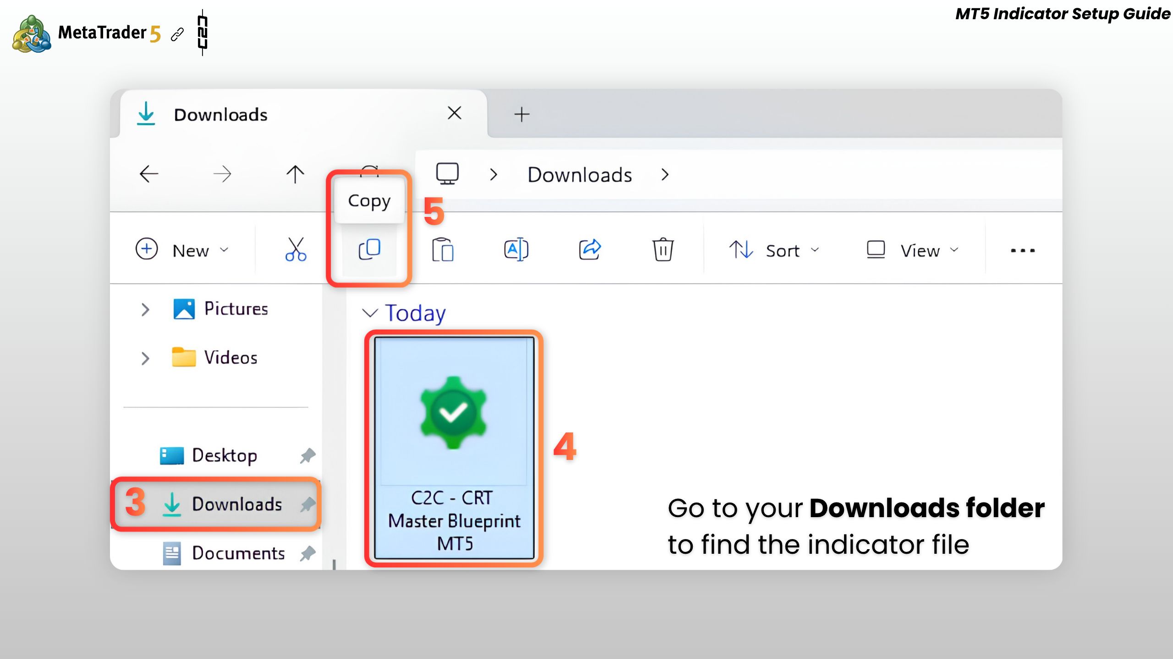Click the Delete trash icon
The height and width of the screenshot is (659, 1173).
point(663,249)
